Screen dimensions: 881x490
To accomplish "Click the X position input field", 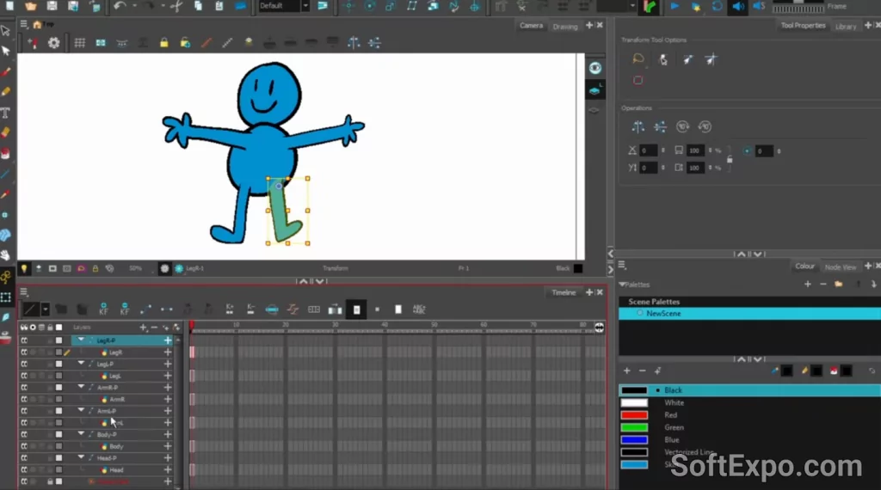I will tap(648, 150).
